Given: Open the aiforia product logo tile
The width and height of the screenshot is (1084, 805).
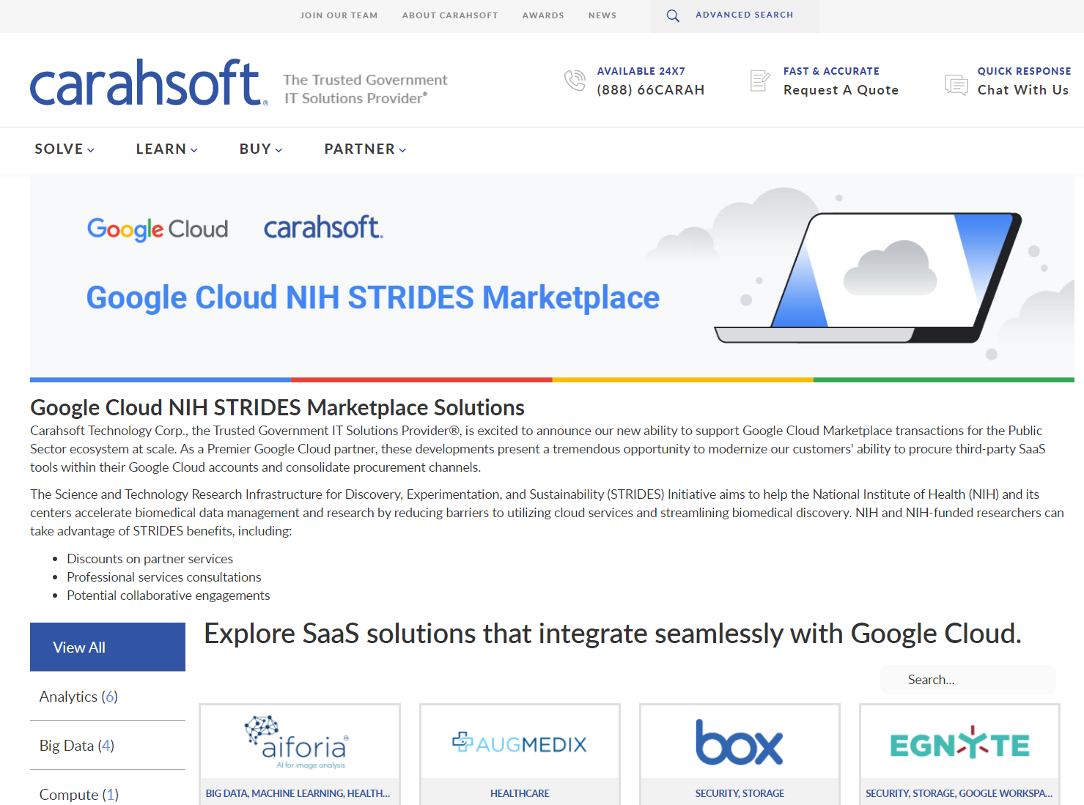Looking at the screenshot, I should tap(299, 742).
